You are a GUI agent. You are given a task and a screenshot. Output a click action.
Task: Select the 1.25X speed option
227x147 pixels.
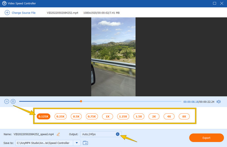click(123, 116)
